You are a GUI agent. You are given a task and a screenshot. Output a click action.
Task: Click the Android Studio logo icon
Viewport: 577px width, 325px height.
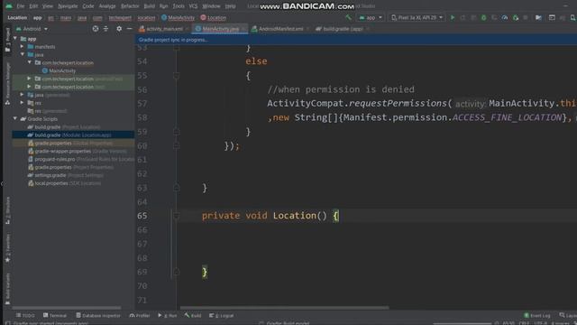[x=9, y=6]
